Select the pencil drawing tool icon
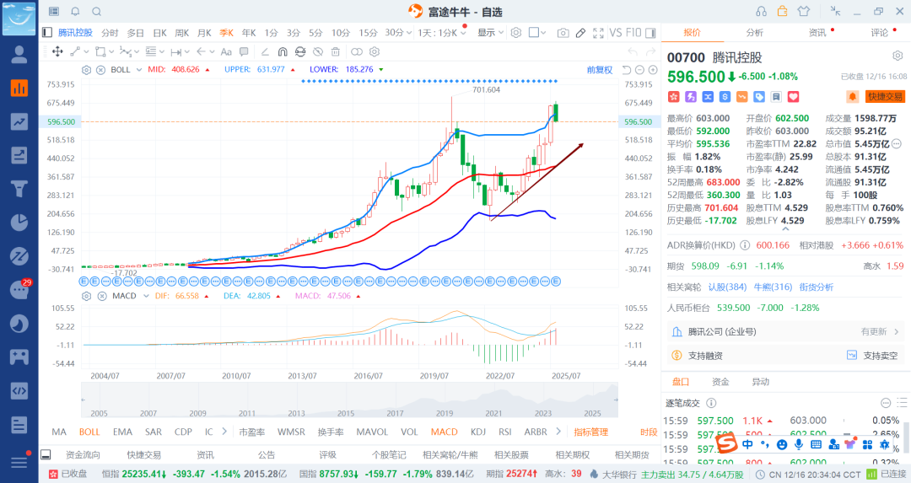Image resolution: width=911 pixels, height=483 pixels. coord(580,33)
